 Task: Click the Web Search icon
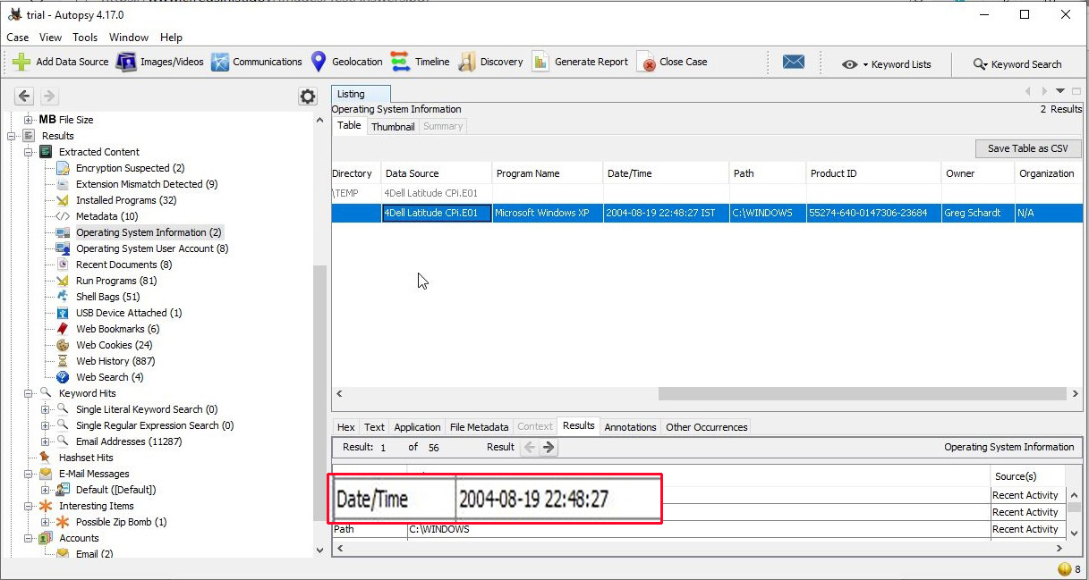[63, 377]
